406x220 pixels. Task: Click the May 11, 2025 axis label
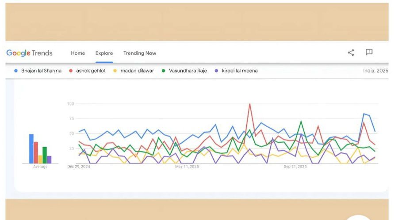(187, 167)
